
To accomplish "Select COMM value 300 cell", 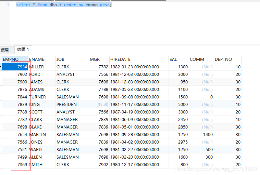I will (201, 157).
